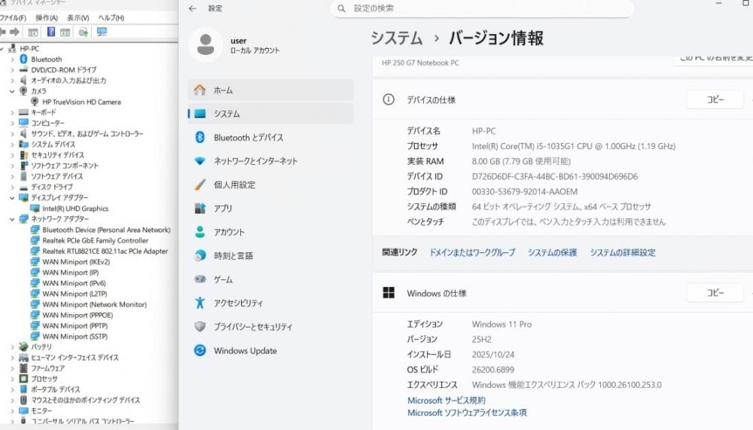Open the ヘルプ(H) menu in Device Manager
This screenshot has width=753, height=430.
pos(111,18)
